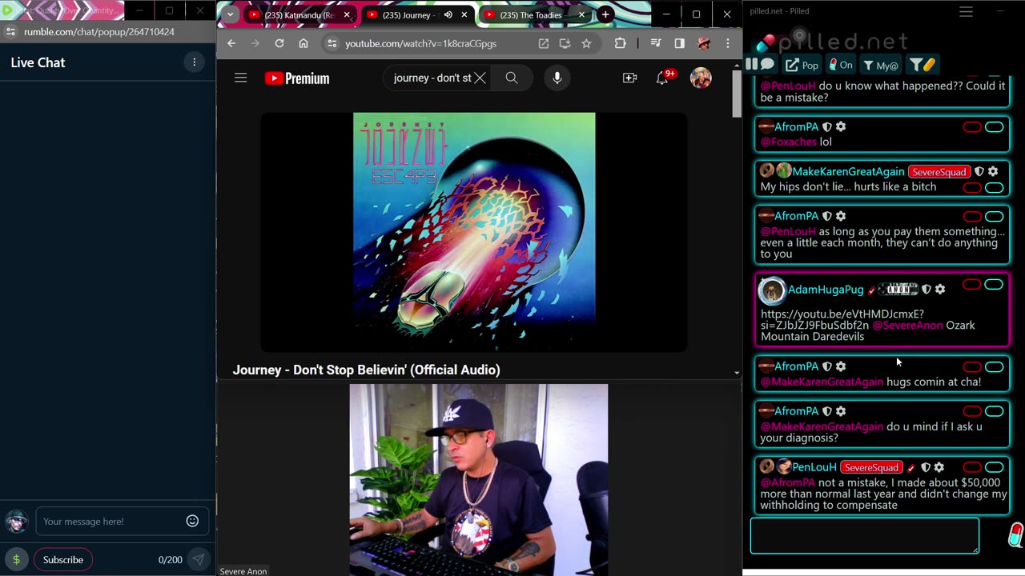
Task: Open Pilled window hamburger menu
Action: [x=966, y=11]
